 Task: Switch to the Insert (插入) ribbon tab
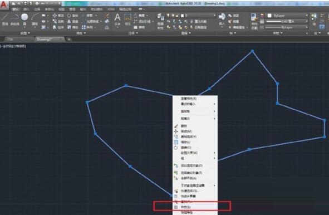[26, 9]
